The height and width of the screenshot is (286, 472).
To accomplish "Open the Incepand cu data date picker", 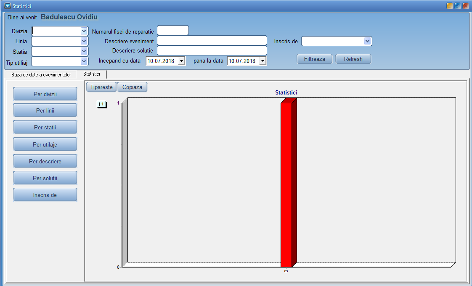I will coord(181,61).
